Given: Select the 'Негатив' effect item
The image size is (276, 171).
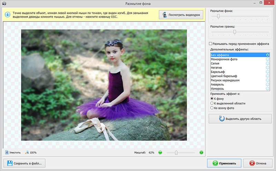Looking at the screenshot, I should pos(216,67).
